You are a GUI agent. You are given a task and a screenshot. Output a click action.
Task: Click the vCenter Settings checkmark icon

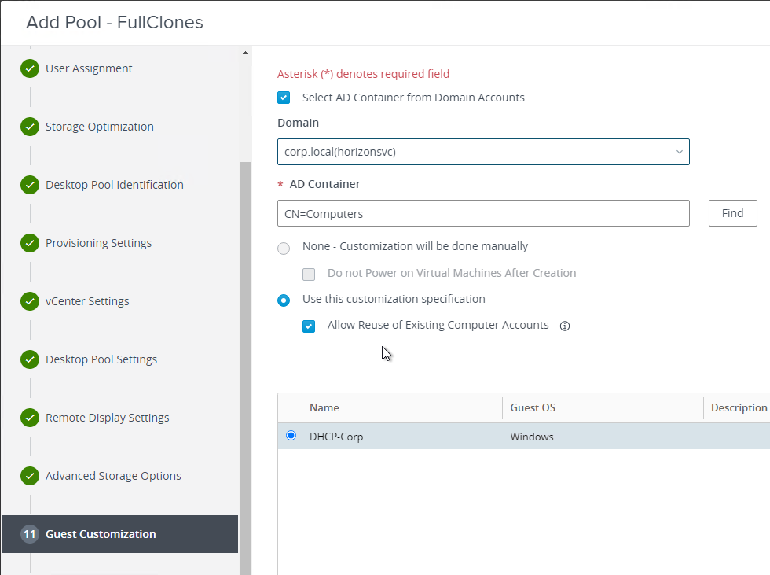pos(30,301)
